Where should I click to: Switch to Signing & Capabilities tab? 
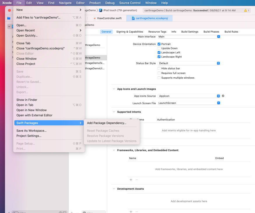click(130, 32)
